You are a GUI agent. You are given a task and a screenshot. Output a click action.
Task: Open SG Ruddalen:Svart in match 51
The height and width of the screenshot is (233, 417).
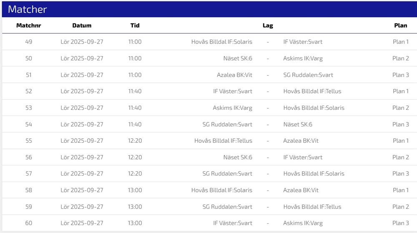pyautogui.click(x=308, y=75)
